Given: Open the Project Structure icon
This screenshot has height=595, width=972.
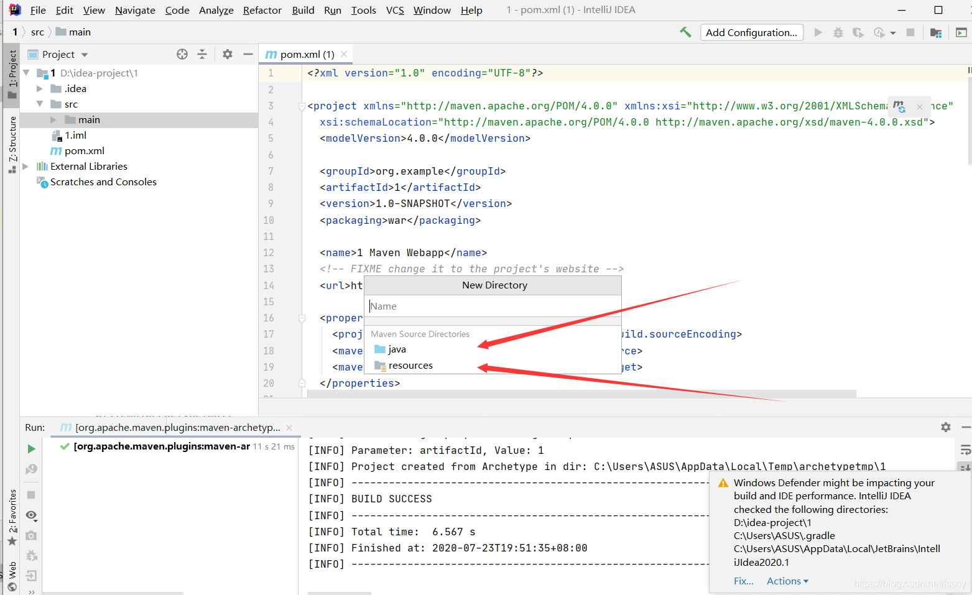Looking at the screenshot, I should (x=936, y=32).
